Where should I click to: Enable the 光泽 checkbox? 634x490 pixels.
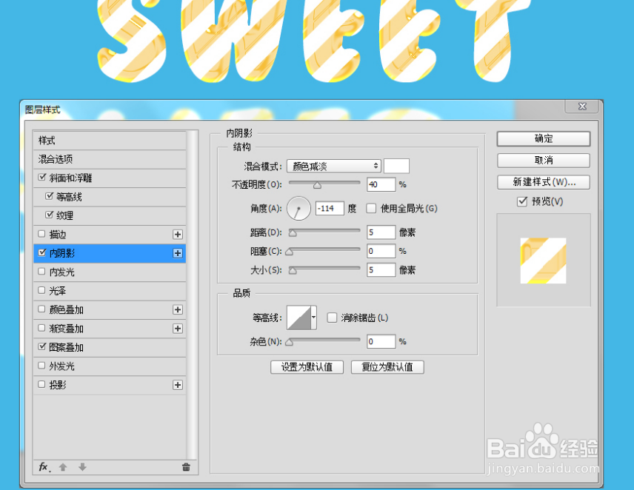tap(41, 290)
